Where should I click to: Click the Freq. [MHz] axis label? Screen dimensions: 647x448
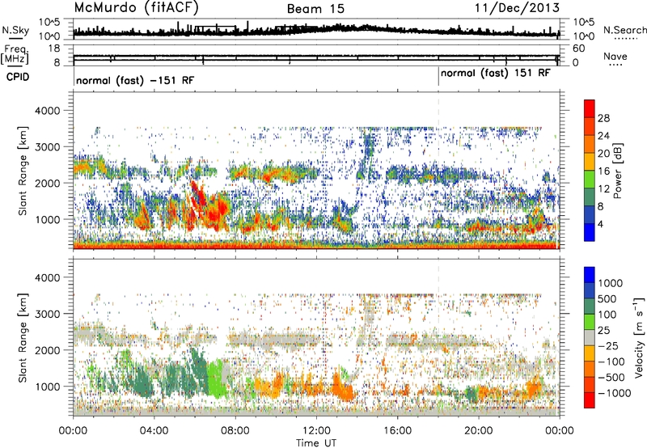[15, 54]
